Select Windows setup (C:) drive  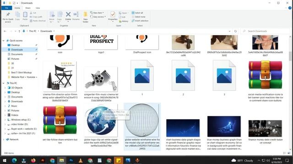pyautogui.click(x=21, y=120)
